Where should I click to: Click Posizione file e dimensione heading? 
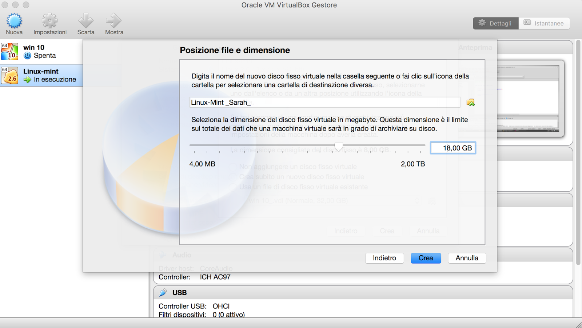point(235,50)
